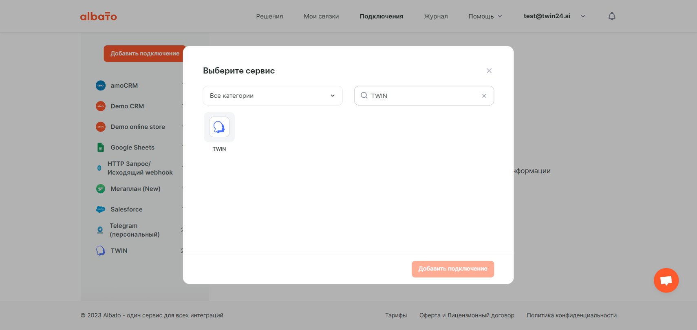
Task: Select Telegram (персональный) label
Action: click(x=135, y=230)
